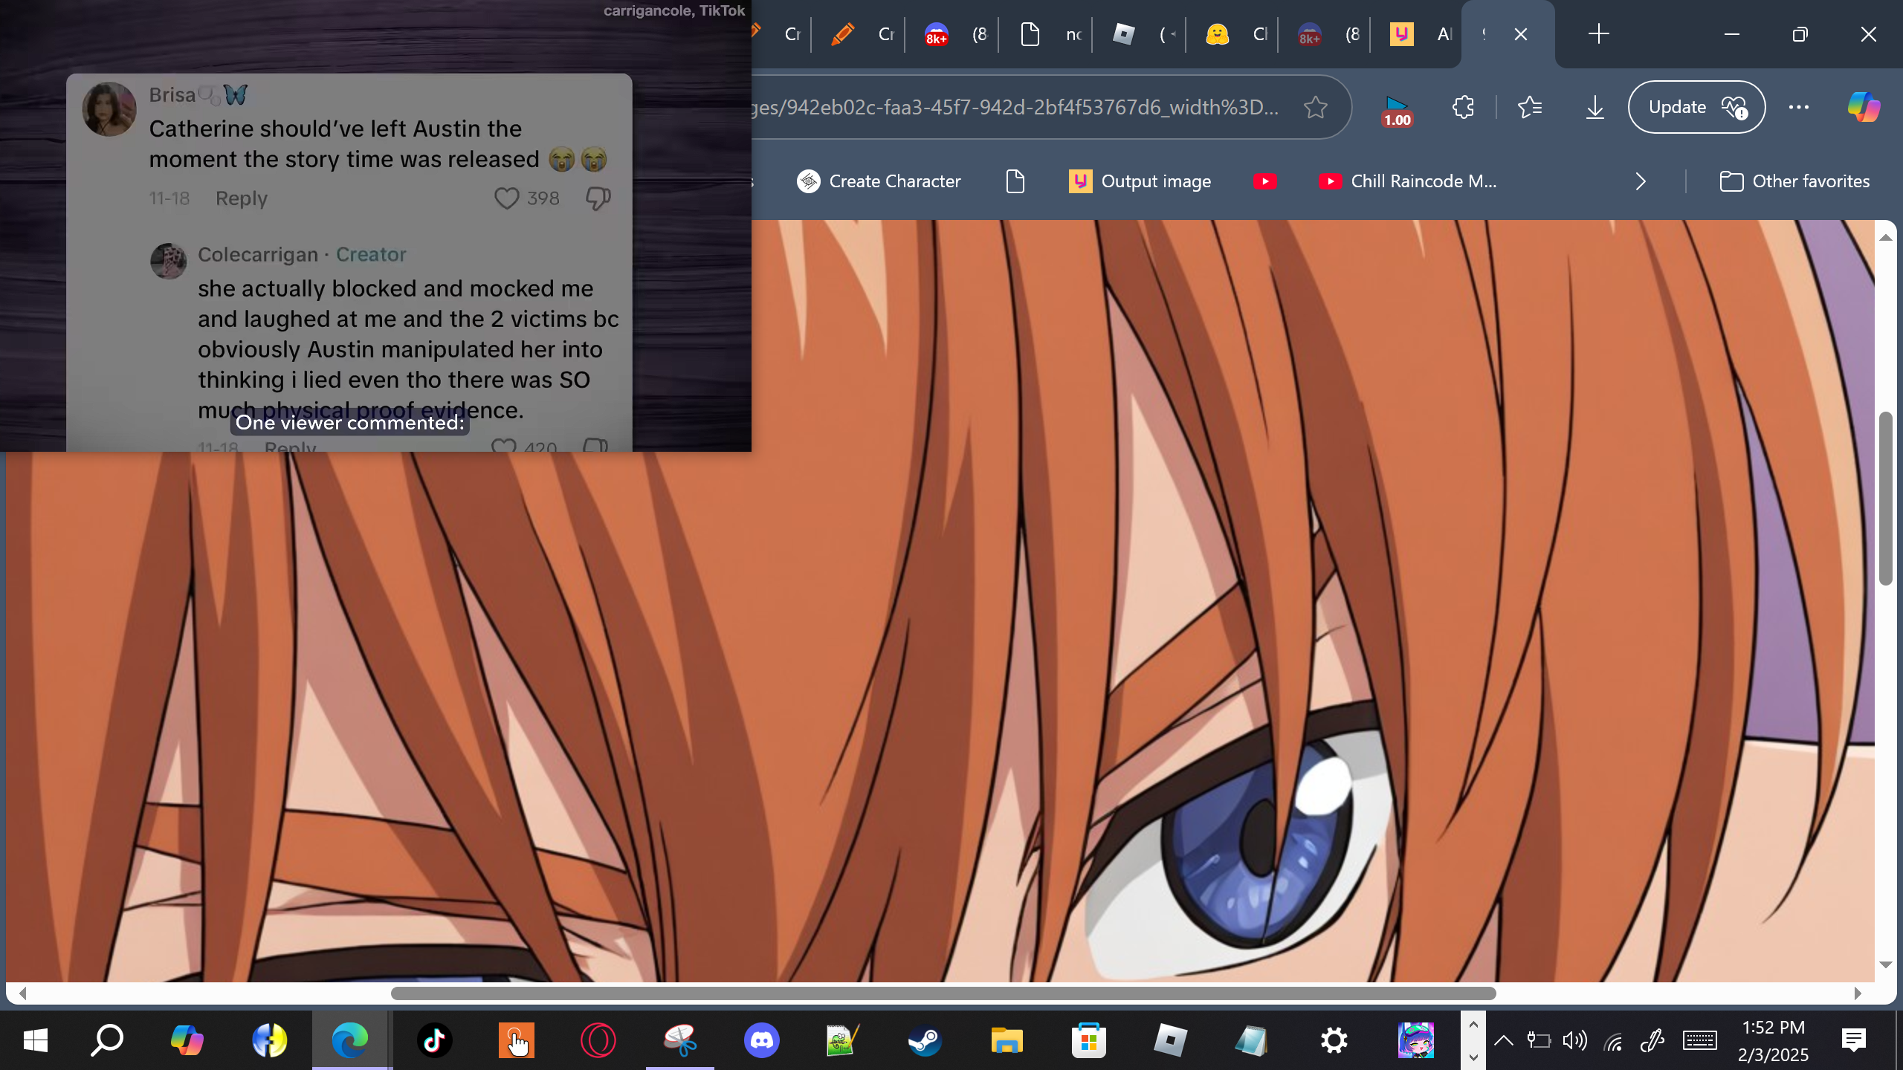
Task: Click the picture-in-picture TikTok video overlay
Action: 375,226
